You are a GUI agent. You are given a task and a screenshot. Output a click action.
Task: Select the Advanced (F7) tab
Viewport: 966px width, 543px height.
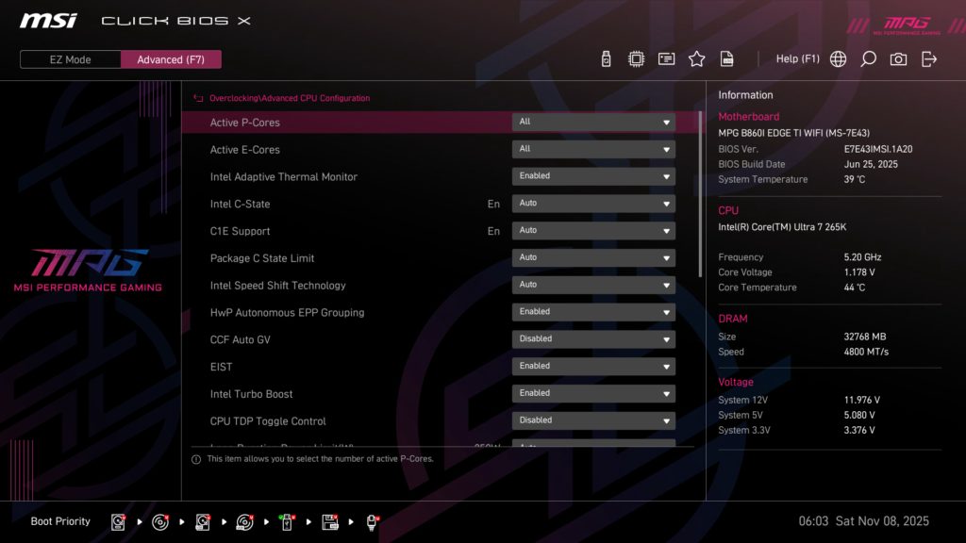tap(171, 58)
